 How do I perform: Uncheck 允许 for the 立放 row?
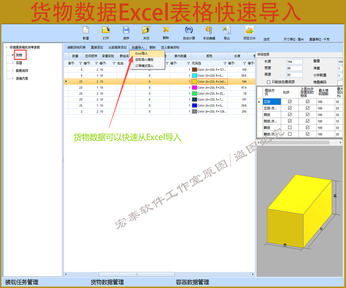coord(290,101)
